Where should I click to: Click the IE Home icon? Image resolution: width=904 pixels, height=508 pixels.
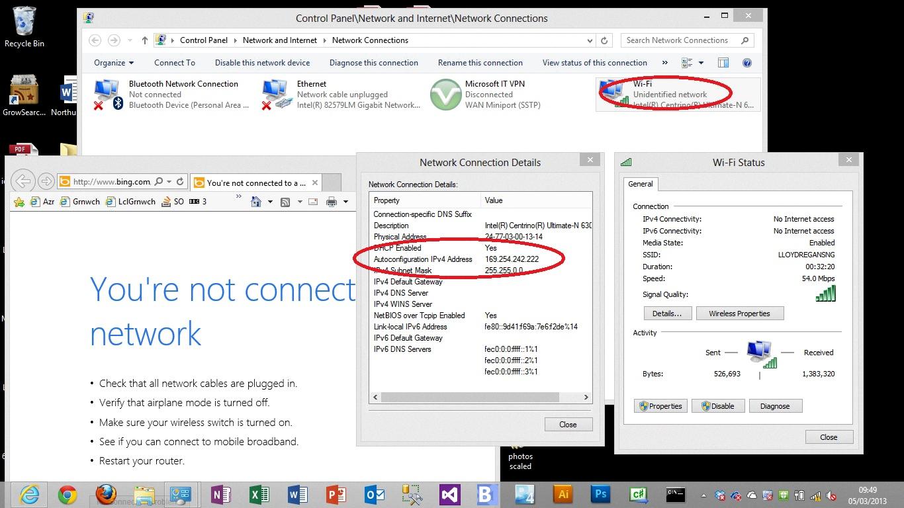[x=256, y=202]
